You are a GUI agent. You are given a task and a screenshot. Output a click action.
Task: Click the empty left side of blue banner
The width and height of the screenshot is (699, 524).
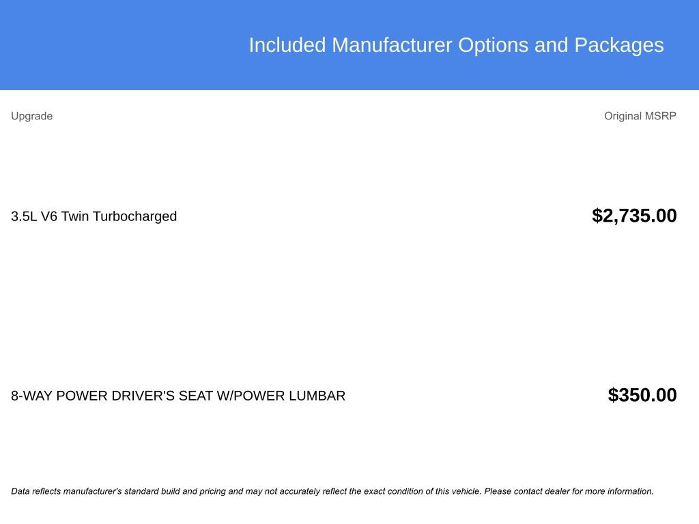(x=116, y=45)
